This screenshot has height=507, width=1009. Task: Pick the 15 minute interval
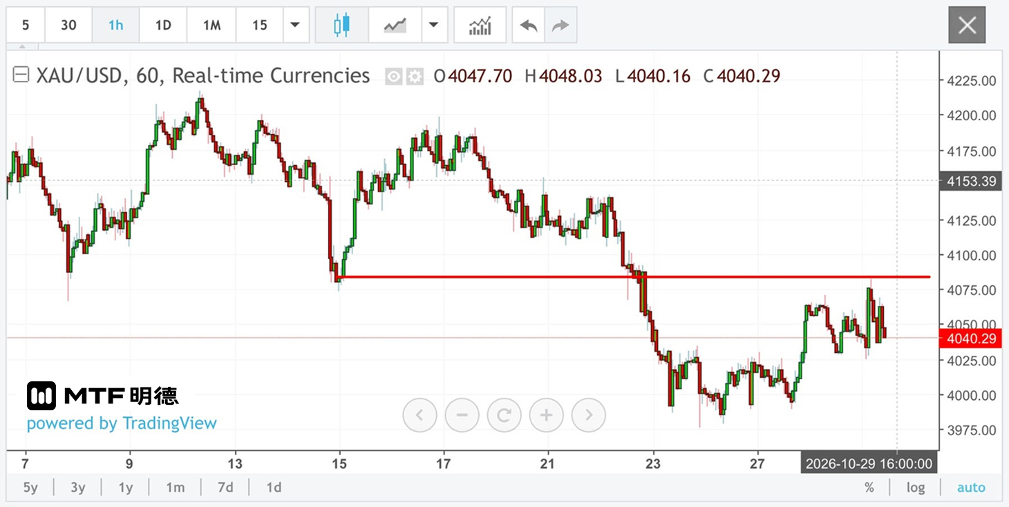pos(260,26)
